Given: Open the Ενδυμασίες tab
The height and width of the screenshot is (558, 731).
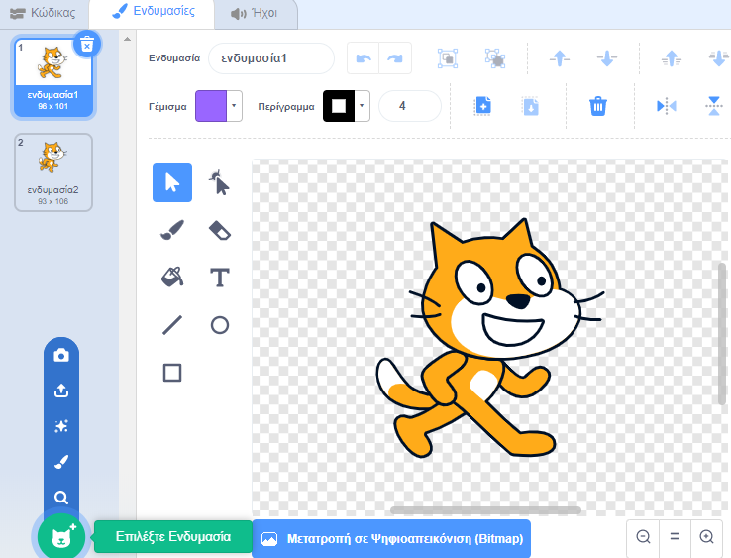Looking at the screenshot, I should [153, 12].
